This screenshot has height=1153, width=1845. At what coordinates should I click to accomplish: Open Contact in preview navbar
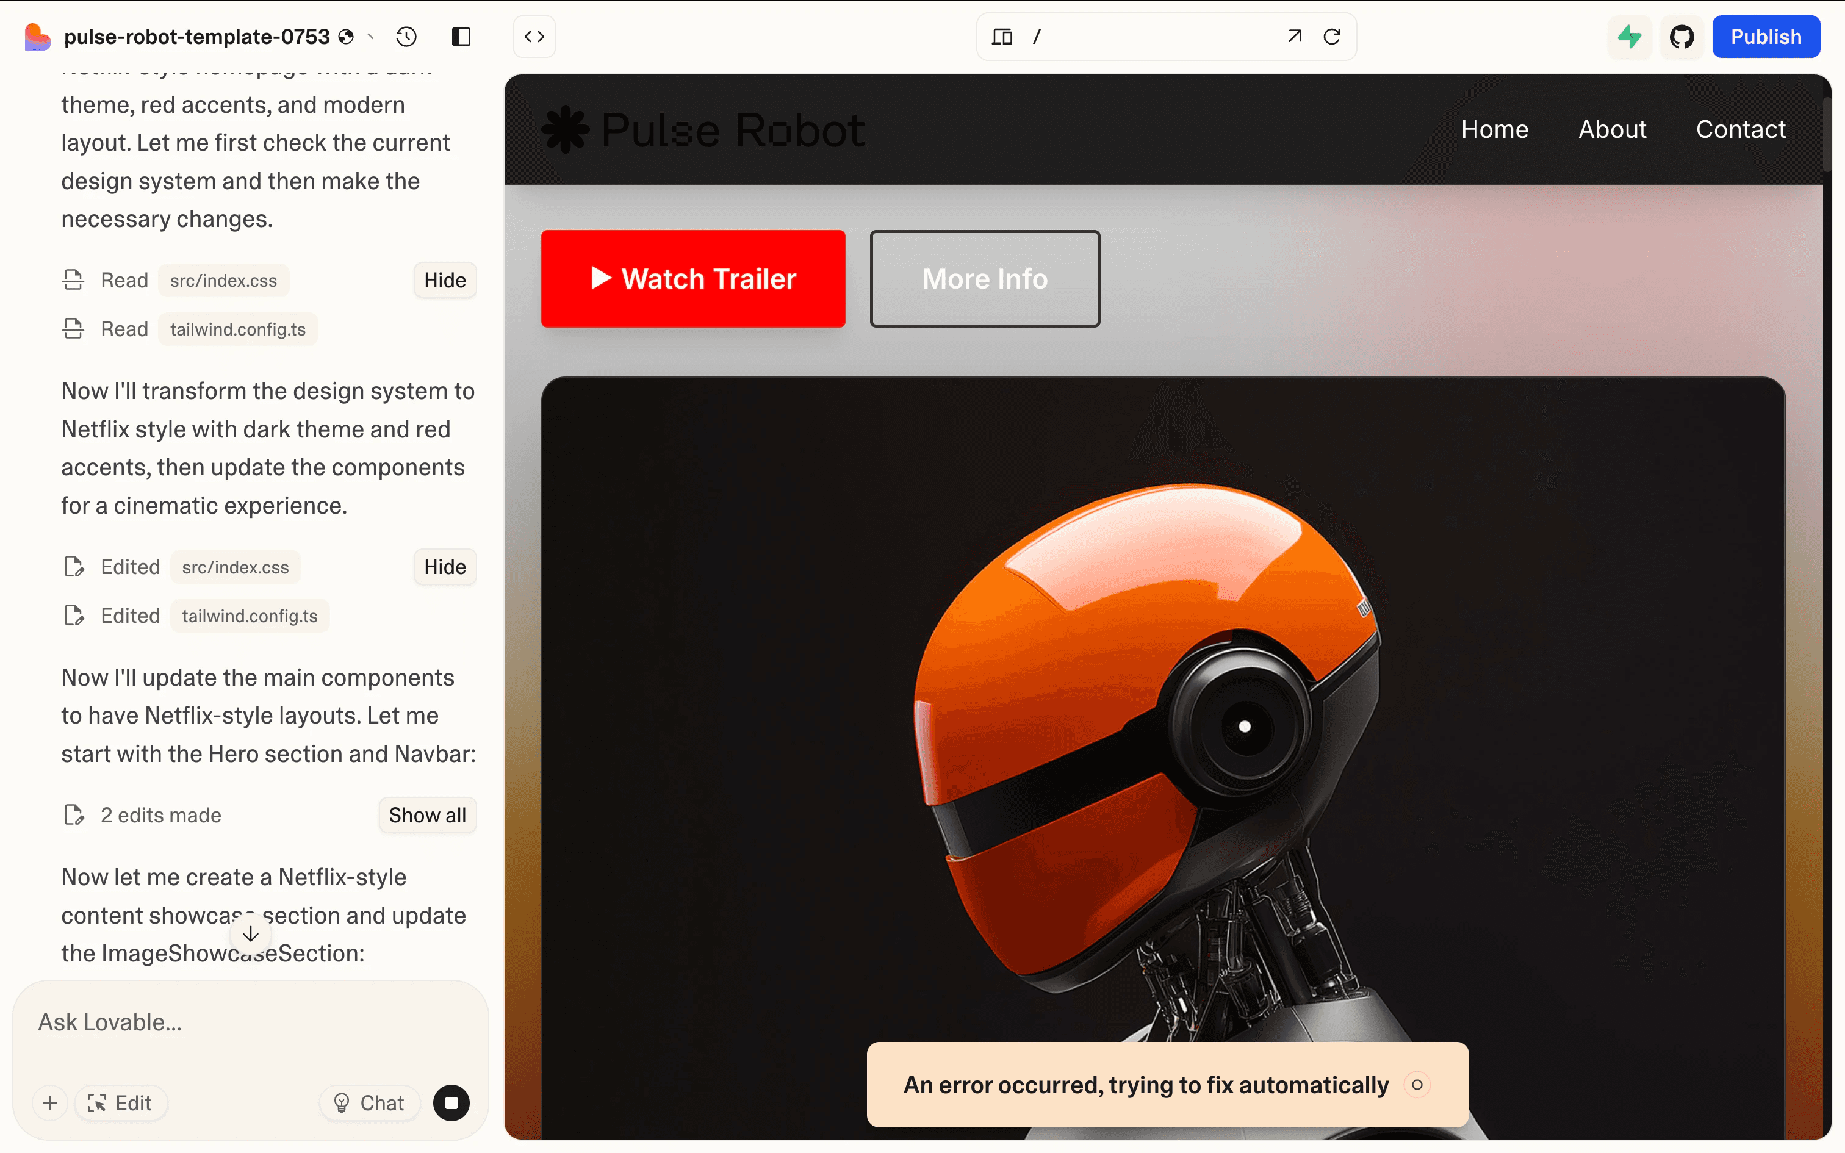click(1741, 129)
